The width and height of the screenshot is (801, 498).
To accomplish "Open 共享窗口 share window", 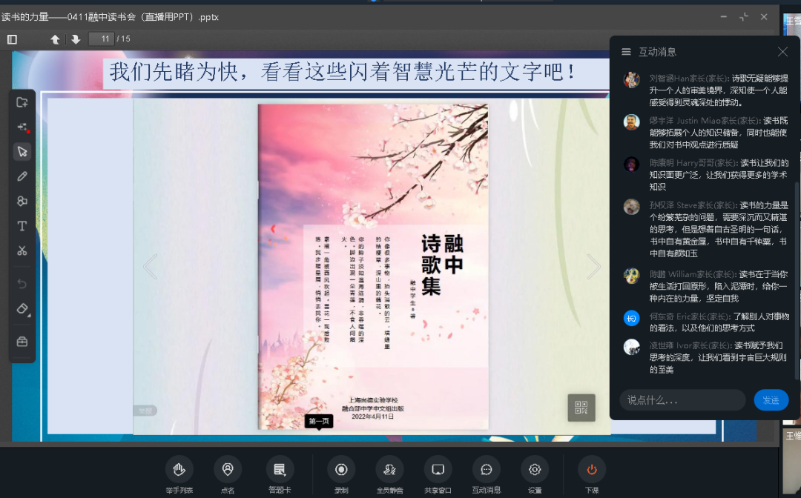I will click(x=438, y=469).
